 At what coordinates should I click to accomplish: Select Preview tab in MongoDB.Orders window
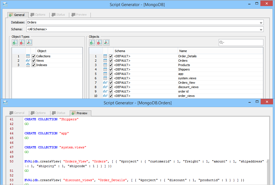click(80, 113)
